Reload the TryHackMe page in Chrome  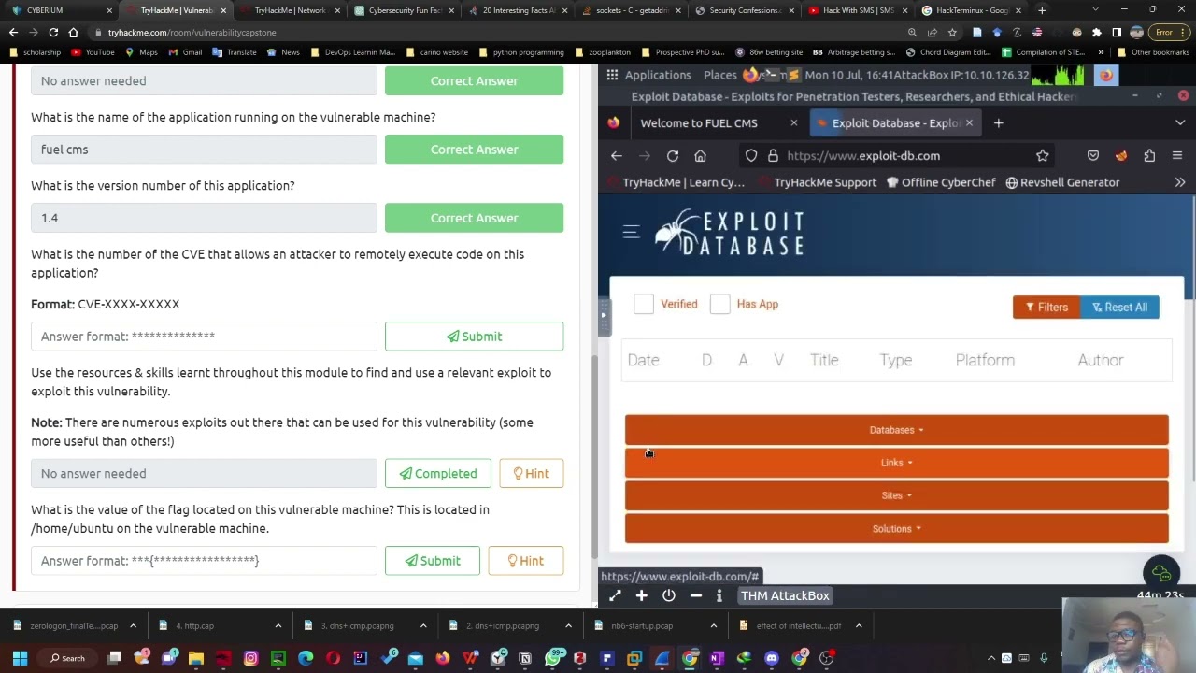(x=53, y=33)
